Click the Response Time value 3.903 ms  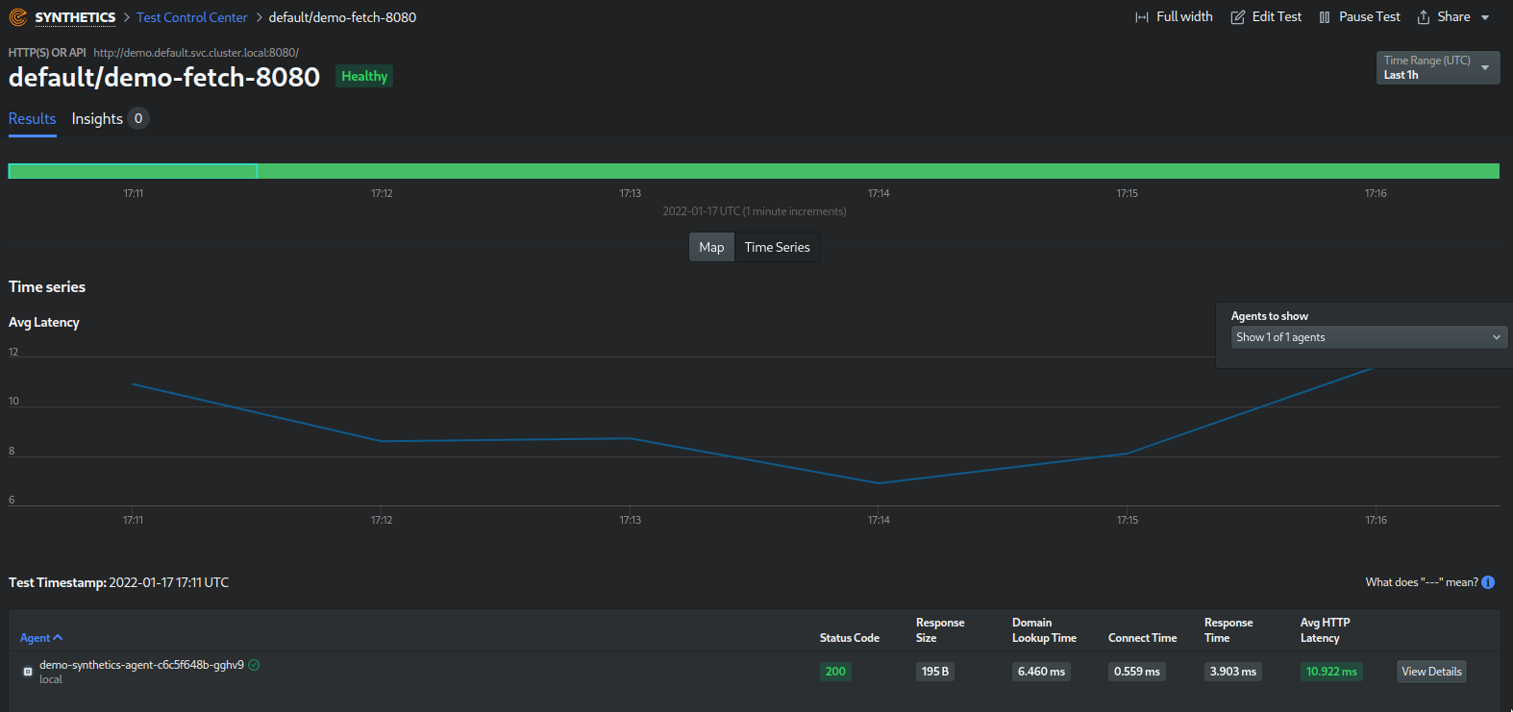point(1233,672)
